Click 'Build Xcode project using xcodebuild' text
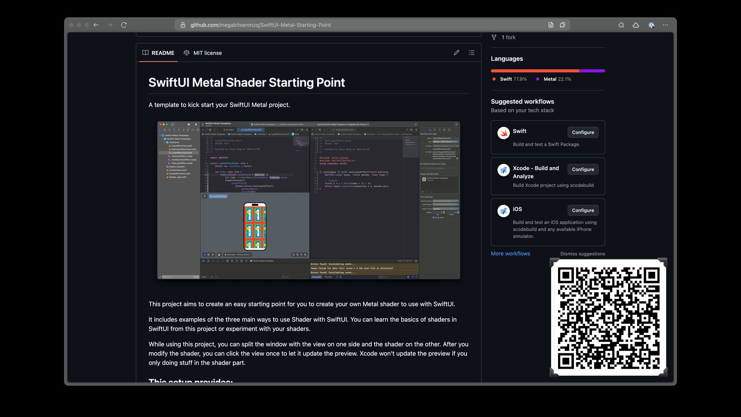The image size is (741, 417). coord(553,185)
